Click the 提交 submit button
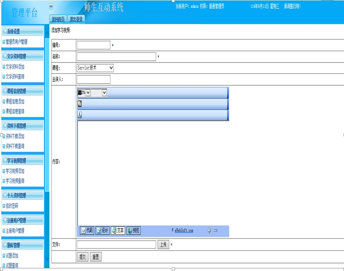The width and height of the screenshot is (344, 271). point(82,257)
